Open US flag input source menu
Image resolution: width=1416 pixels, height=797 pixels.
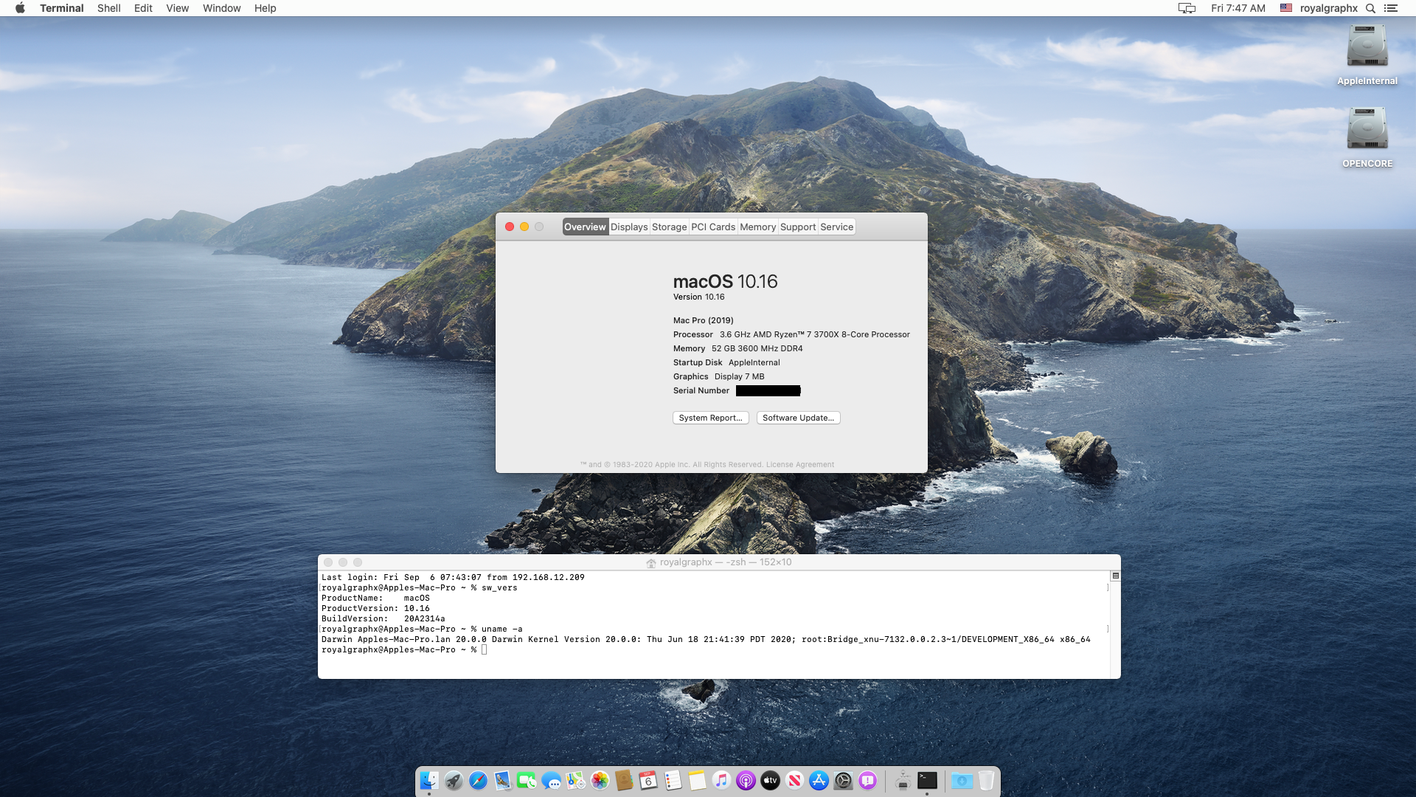point(1286,8)
